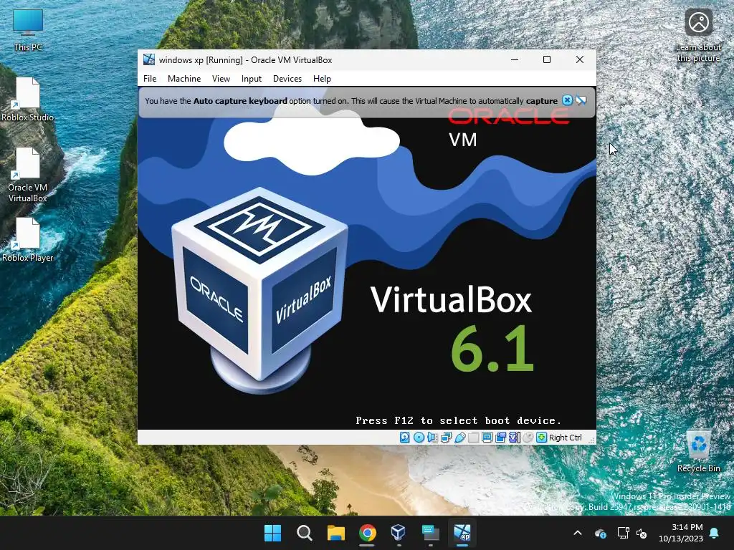Click the audio status icon
This screenshot has height=550, width=734.
432,438
